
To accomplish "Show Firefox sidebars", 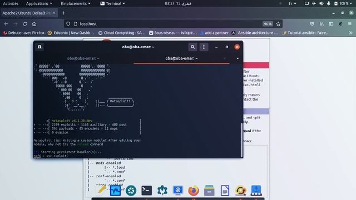I will pyautogui.click(x=331, y=24).
